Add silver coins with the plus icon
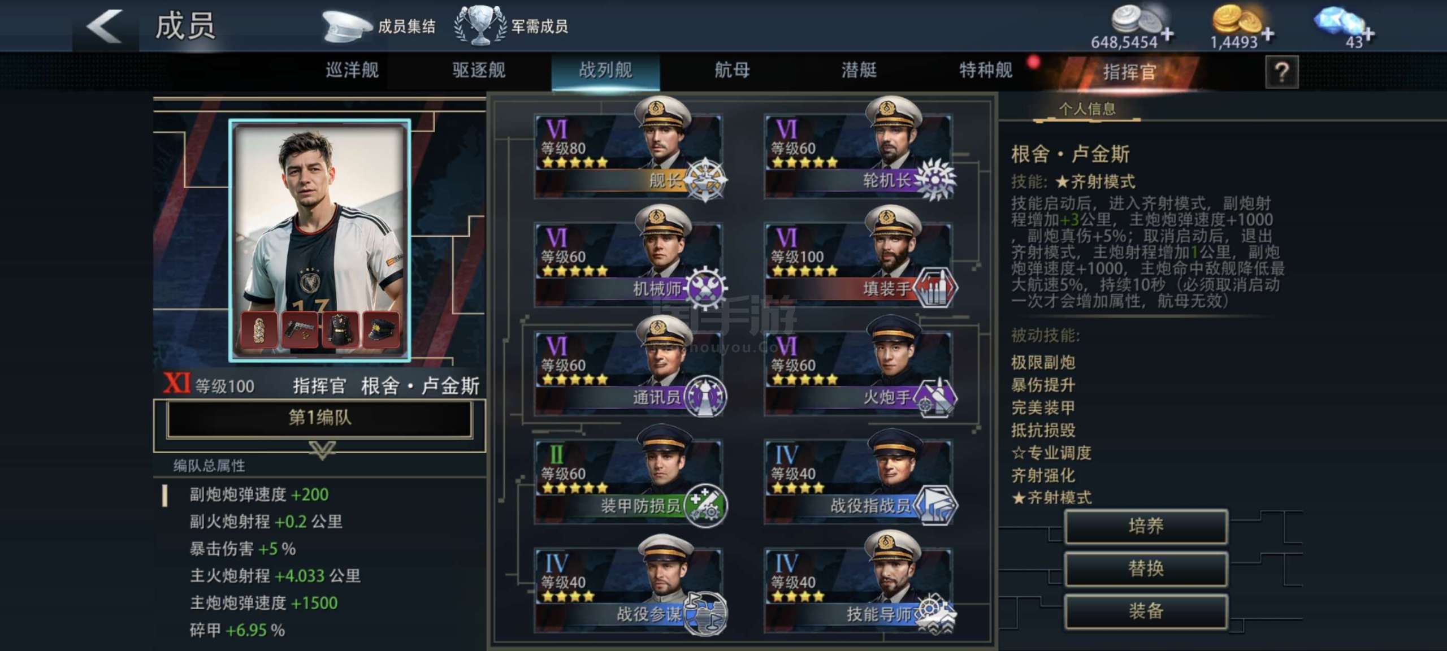 pos(1167,35)
